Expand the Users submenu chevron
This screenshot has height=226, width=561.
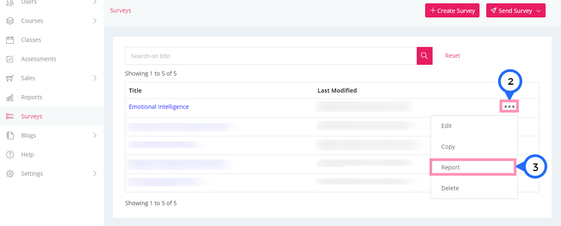tap(95, 2)
